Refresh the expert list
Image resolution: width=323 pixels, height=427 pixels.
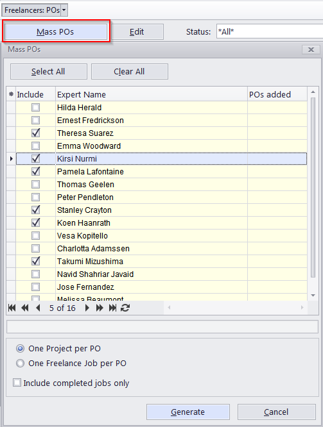125,308
